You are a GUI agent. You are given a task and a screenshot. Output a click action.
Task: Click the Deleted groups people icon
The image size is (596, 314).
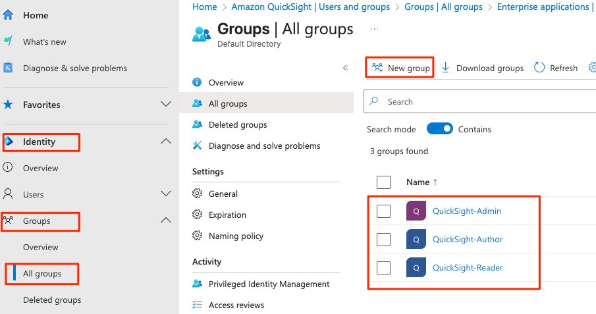tap(198, 124)
